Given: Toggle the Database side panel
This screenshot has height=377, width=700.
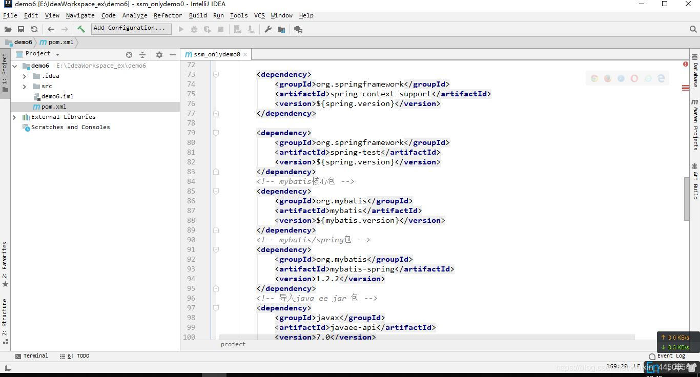Looking at the screenshot, I should click(x=695, y=71).
